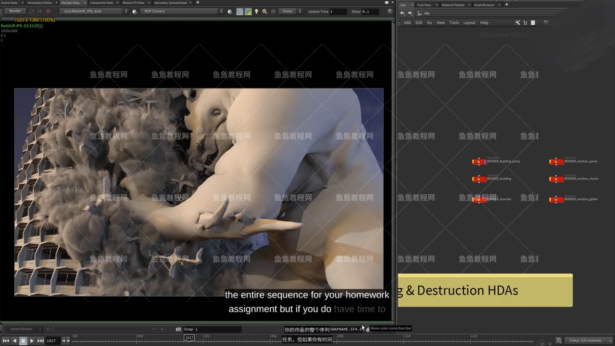
Task: Click the keys and channels button
Action: click(x=587, y=340)
